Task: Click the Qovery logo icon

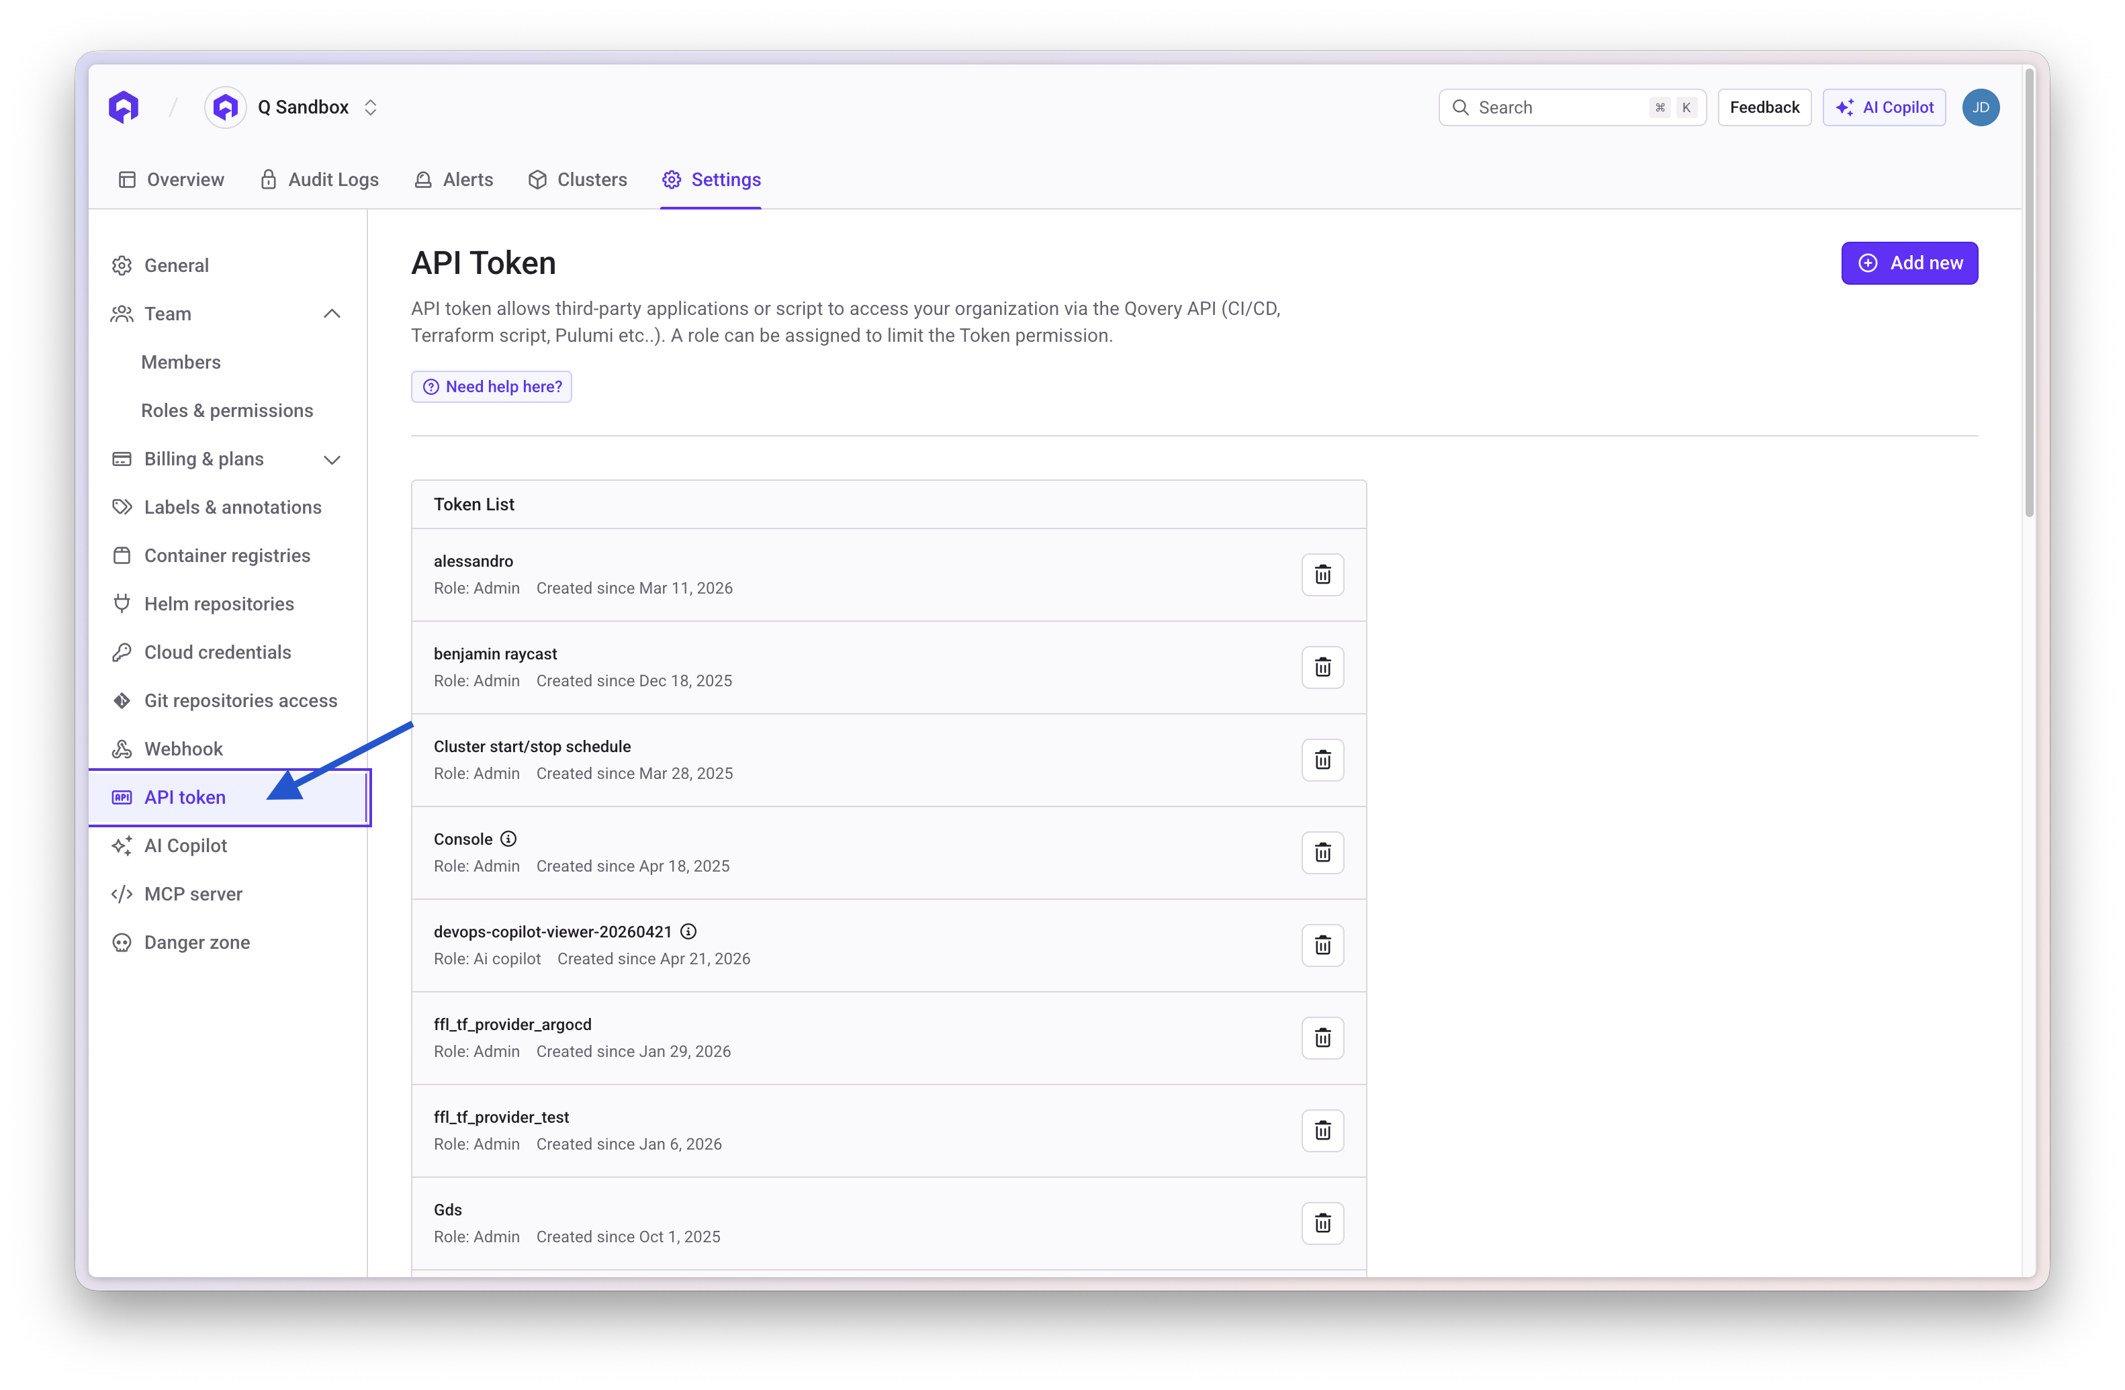Action: 123,107
